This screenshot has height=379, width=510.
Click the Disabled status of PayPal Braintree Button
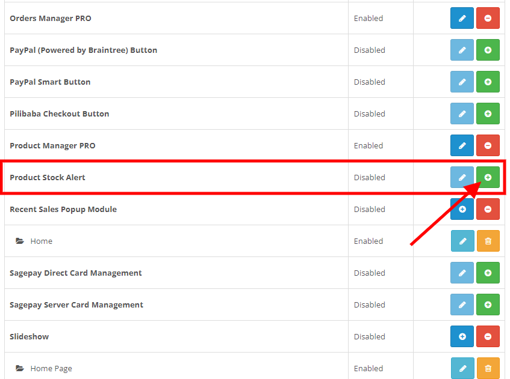[370, 50]
